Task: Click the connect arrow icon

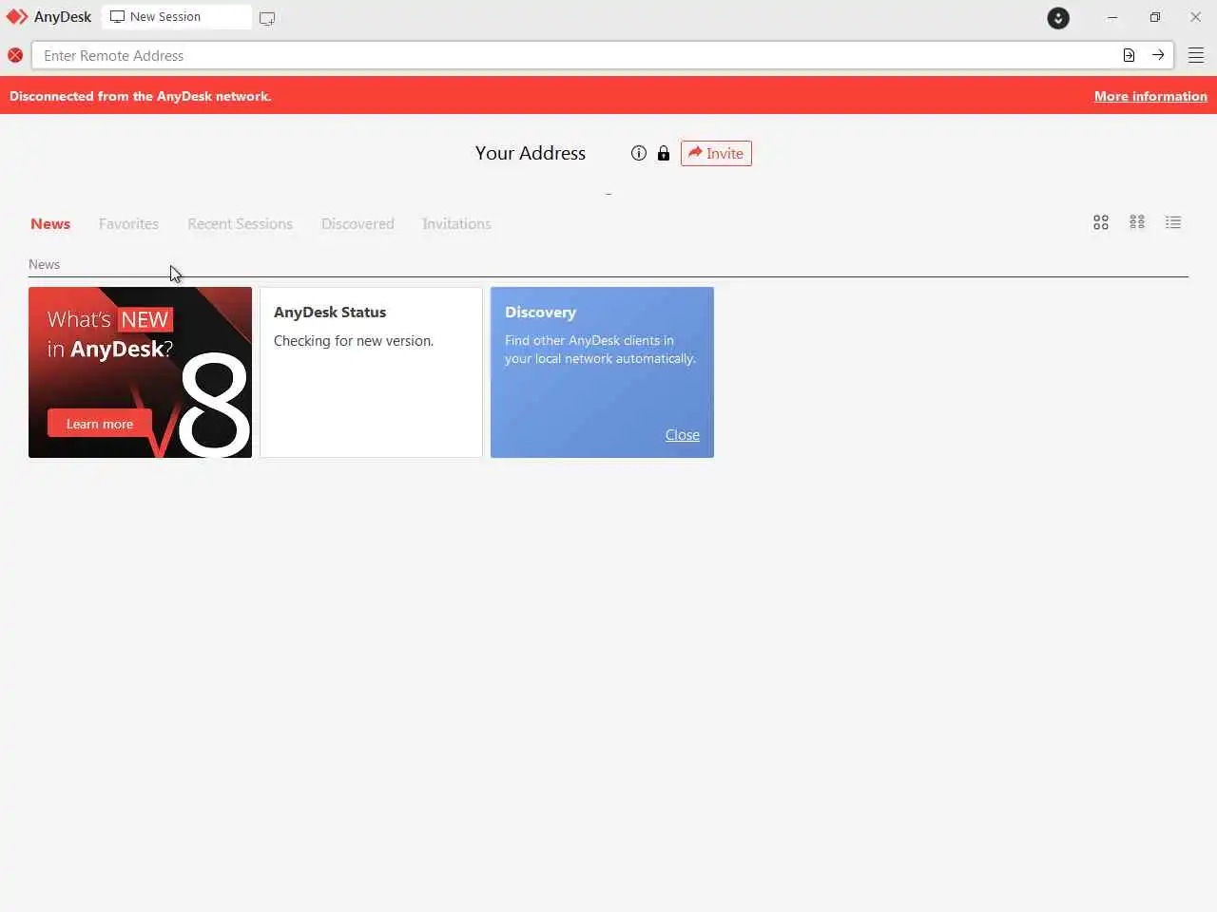Action: (x=1158, y=55)
